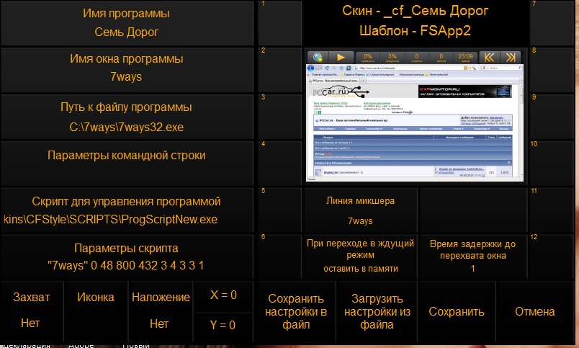579x348 pixels.
Task: Click the Сохранить button
Action: tap(457, 312)
